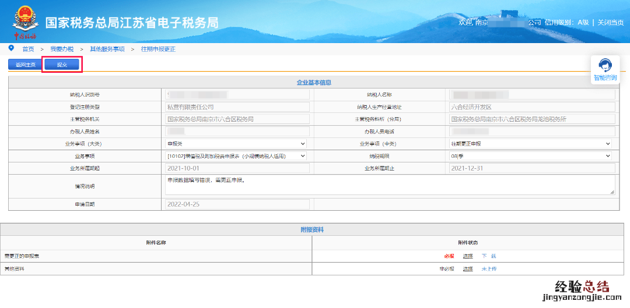630x308 pixels.
Task: Click 未上传 status for 其他资料
Action: (489, 269)
